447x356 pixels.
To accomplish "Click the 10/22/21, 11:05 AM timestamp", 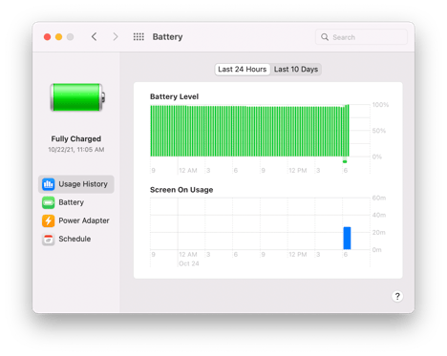I will 76,150.
